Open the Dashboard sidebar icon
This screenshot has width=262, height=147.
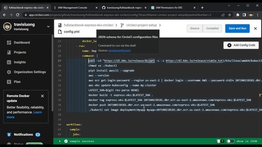[x=9, y=42]
